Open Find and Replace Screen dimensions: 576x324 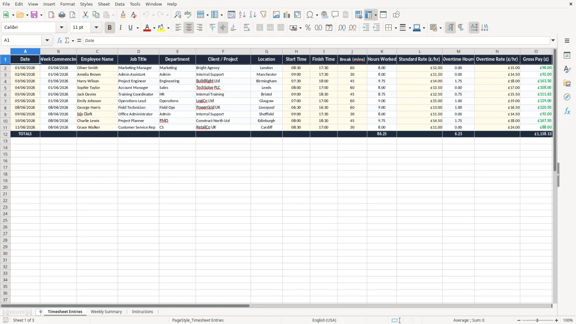[x=178, y=15]
